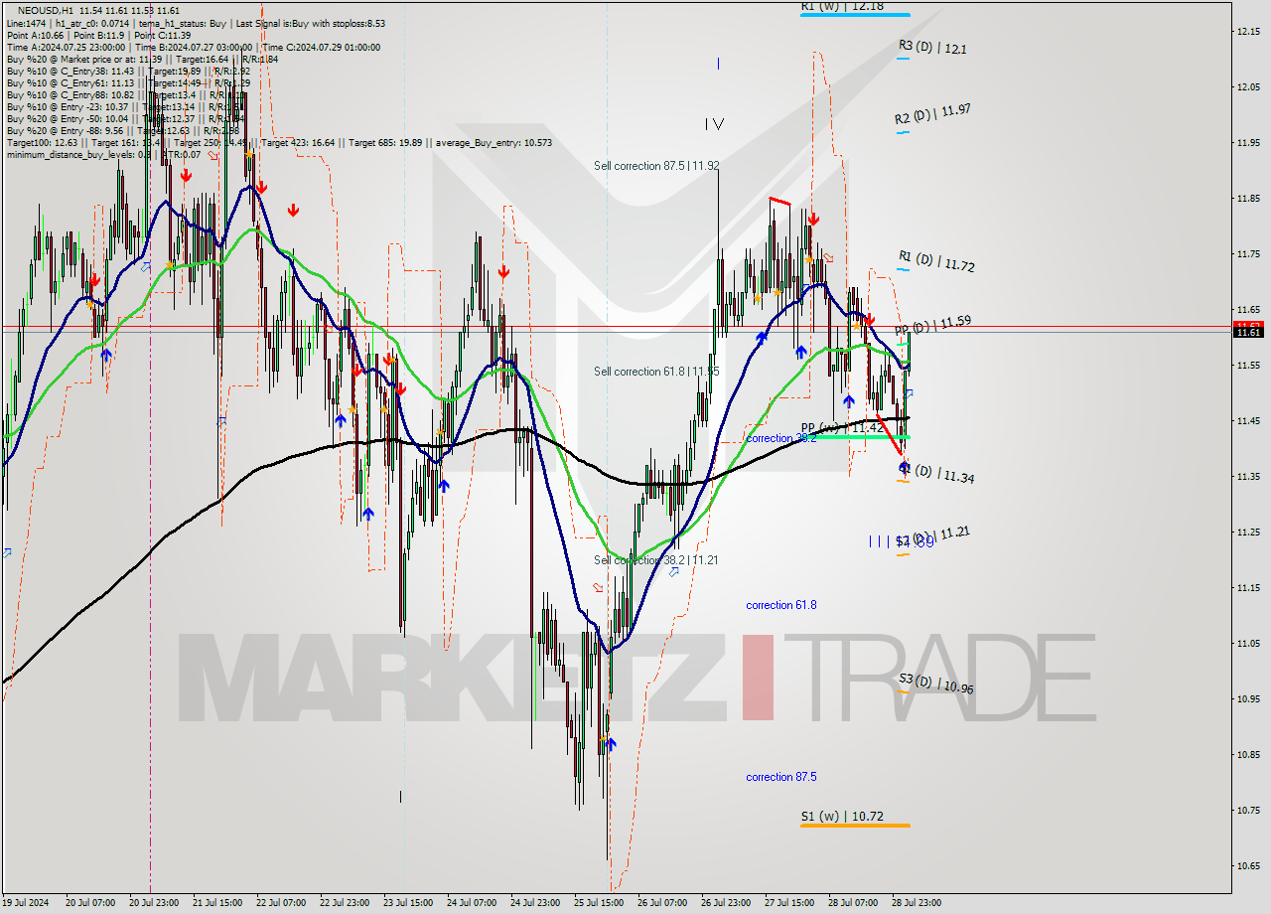Select the 'S3 (D) | 10.96' support label
This screenshot has height=914, width=1271.
pos(936,684)
